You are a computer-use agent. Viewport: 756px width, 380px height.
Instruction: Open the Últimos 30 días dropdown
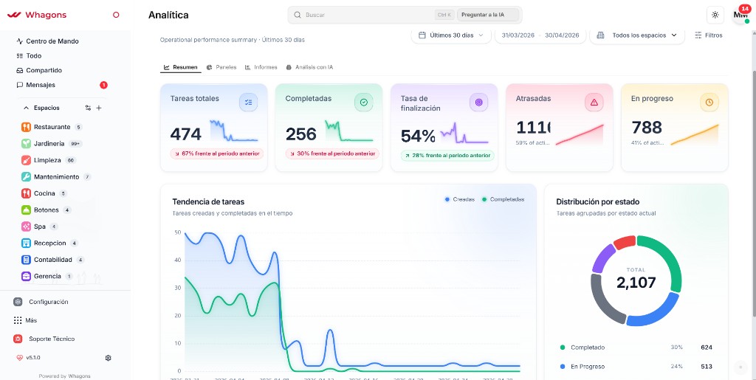pyautogui.click(x=451, y=35)
